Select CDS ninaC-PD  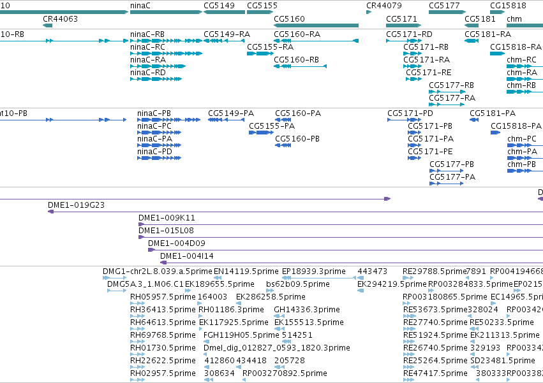(x=160, y=159)
